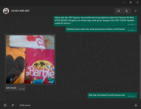Minimize the WhatsApp window
This screenshot has width=141, height=109.
[x=124, y=3]
